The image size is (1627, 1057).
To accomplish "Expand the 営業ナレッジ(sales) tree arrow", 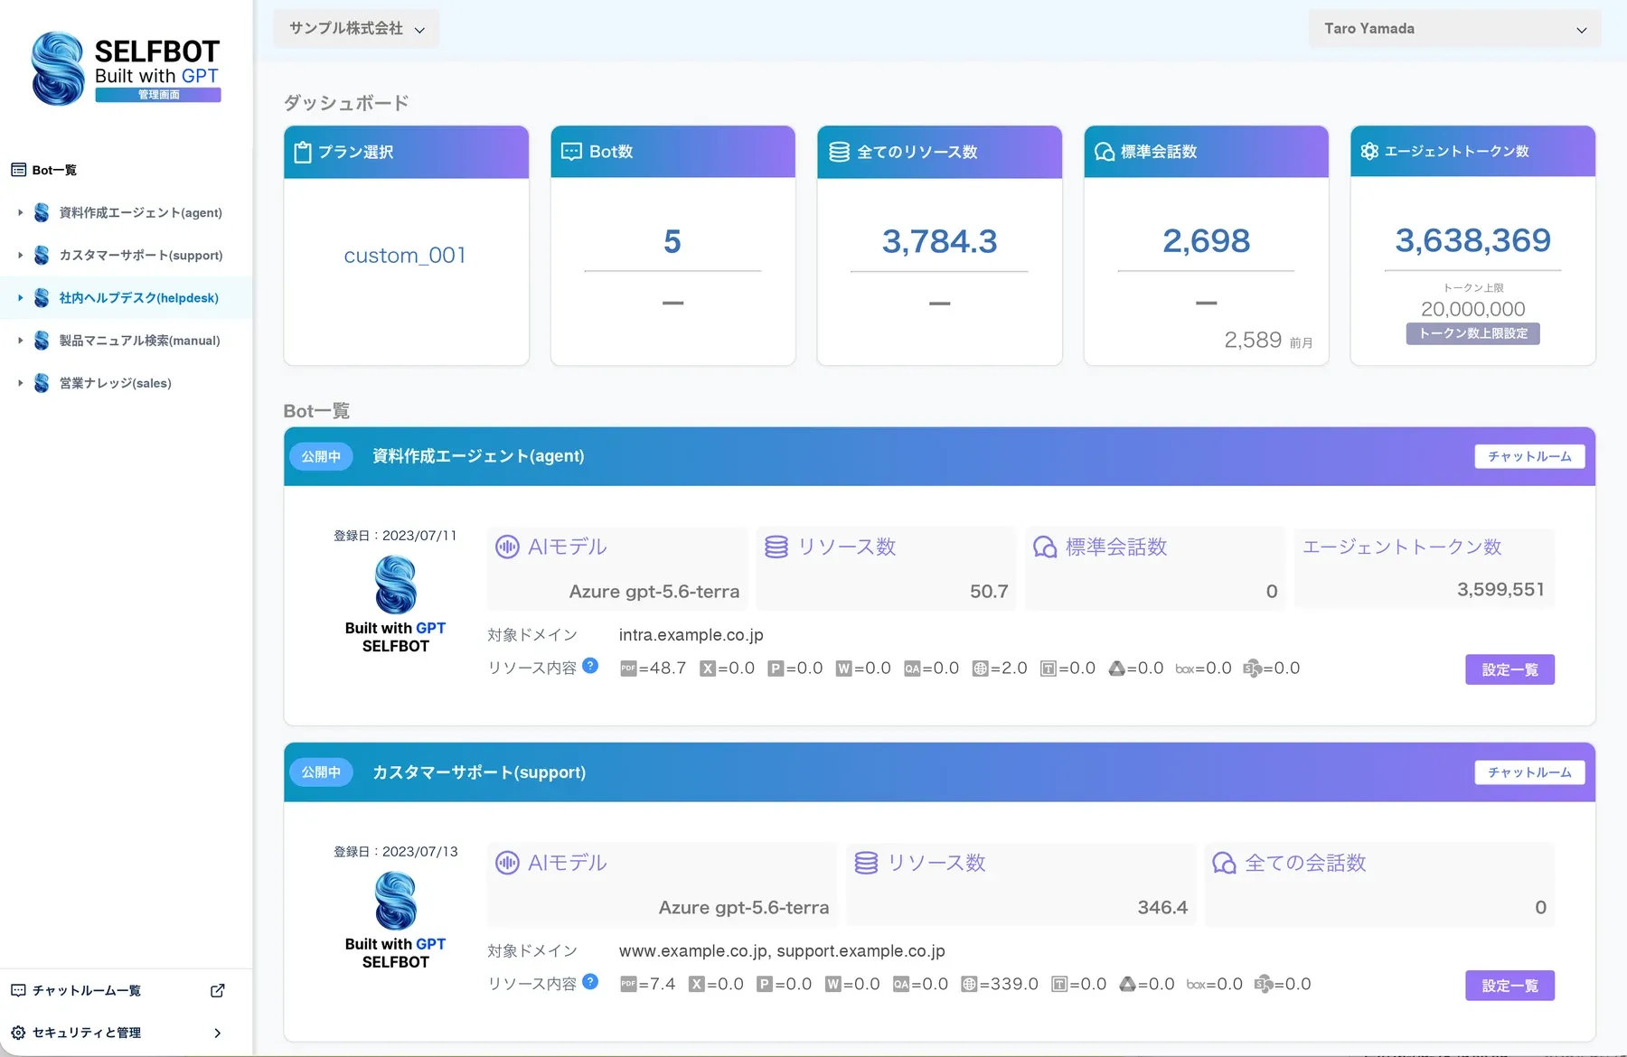I will 20,383.
